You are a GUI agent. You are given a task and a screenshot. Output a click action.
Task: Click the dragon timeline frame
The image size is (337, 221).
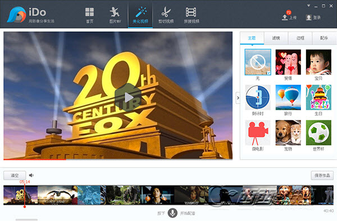point(58,195)
